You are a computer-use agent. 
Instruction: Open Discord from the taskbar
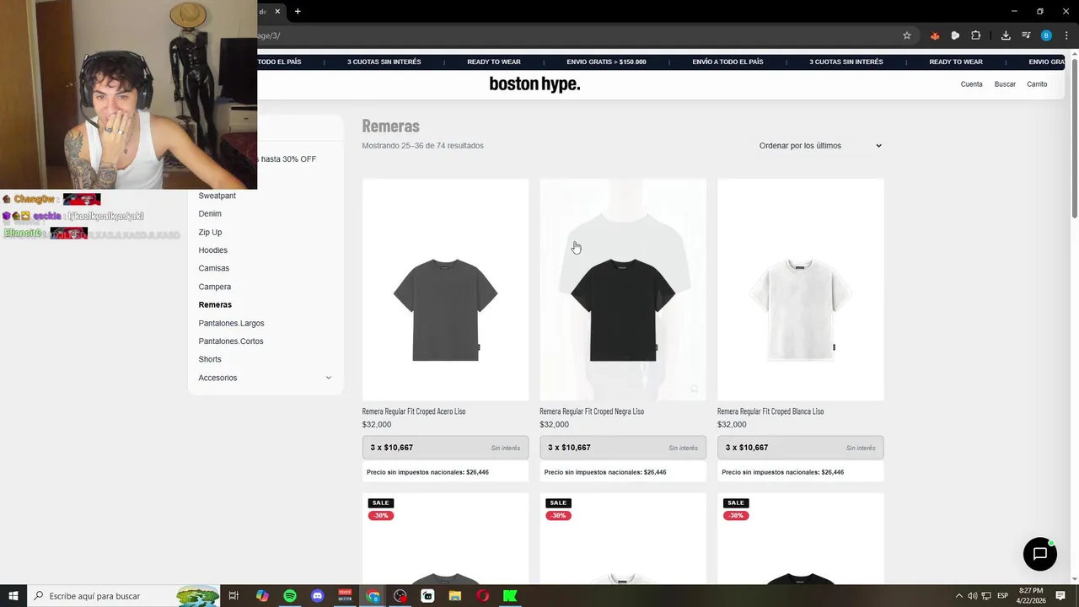318,596
